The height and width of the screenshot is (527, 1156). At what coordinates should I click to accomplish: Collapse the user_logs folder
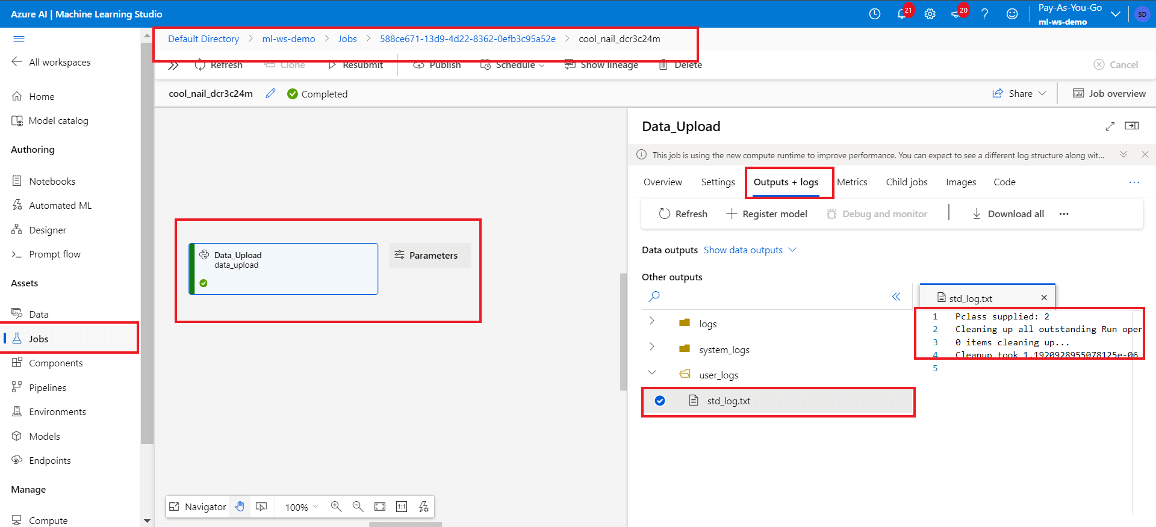pos(652,372)
